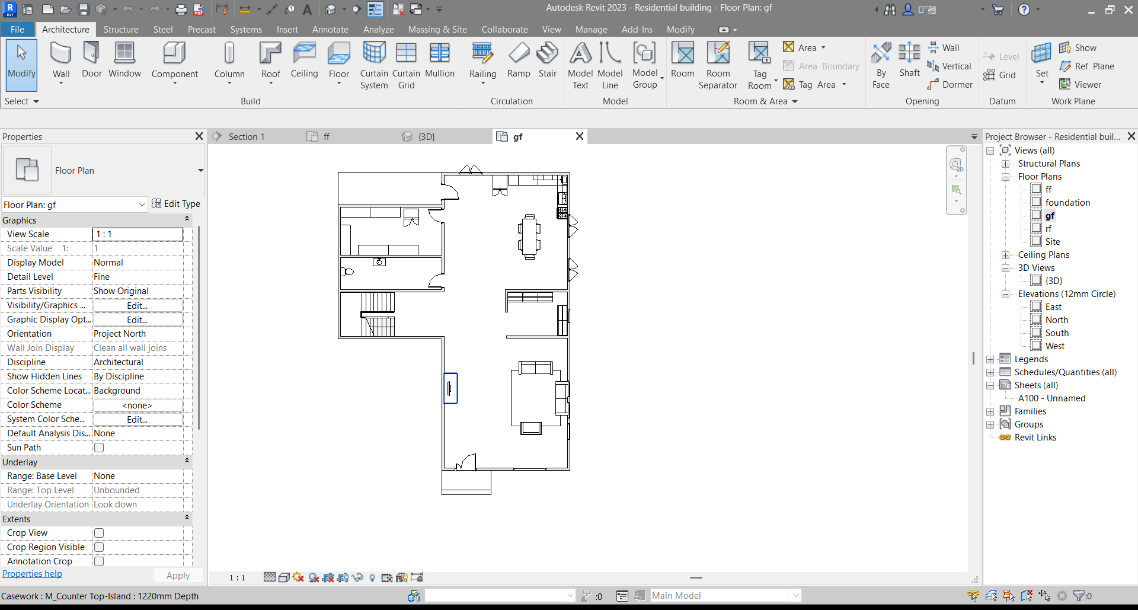Open the Floor Plan type selector dropdown
This screenshot has height=610, width=1138.
click(200, 171)
